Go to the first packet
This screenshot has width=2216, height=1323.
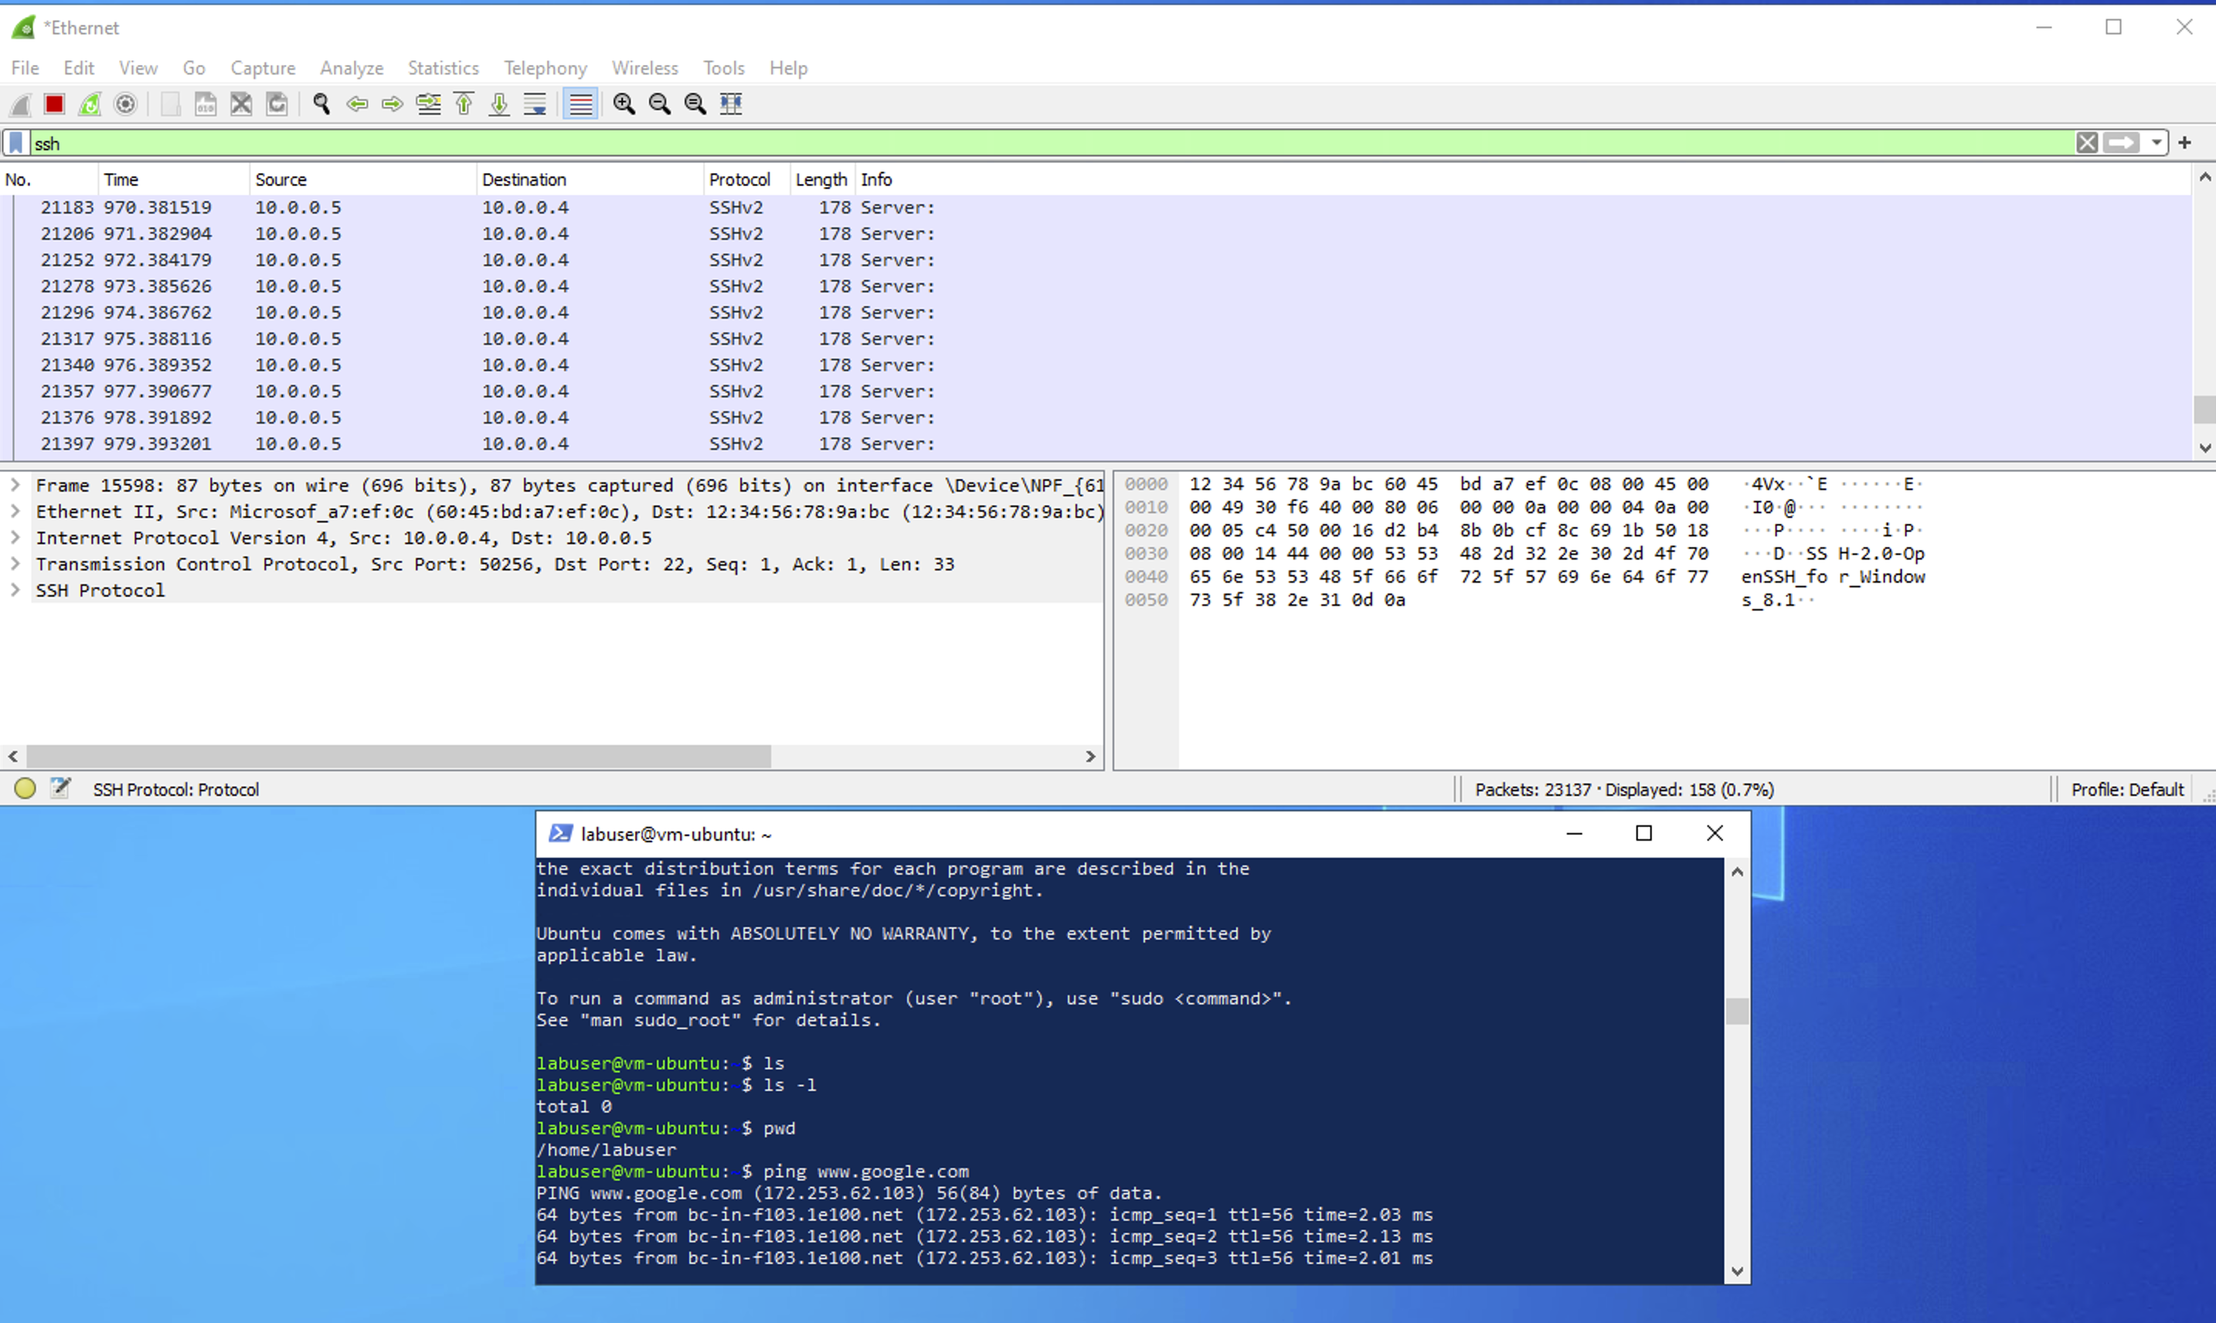464,104
